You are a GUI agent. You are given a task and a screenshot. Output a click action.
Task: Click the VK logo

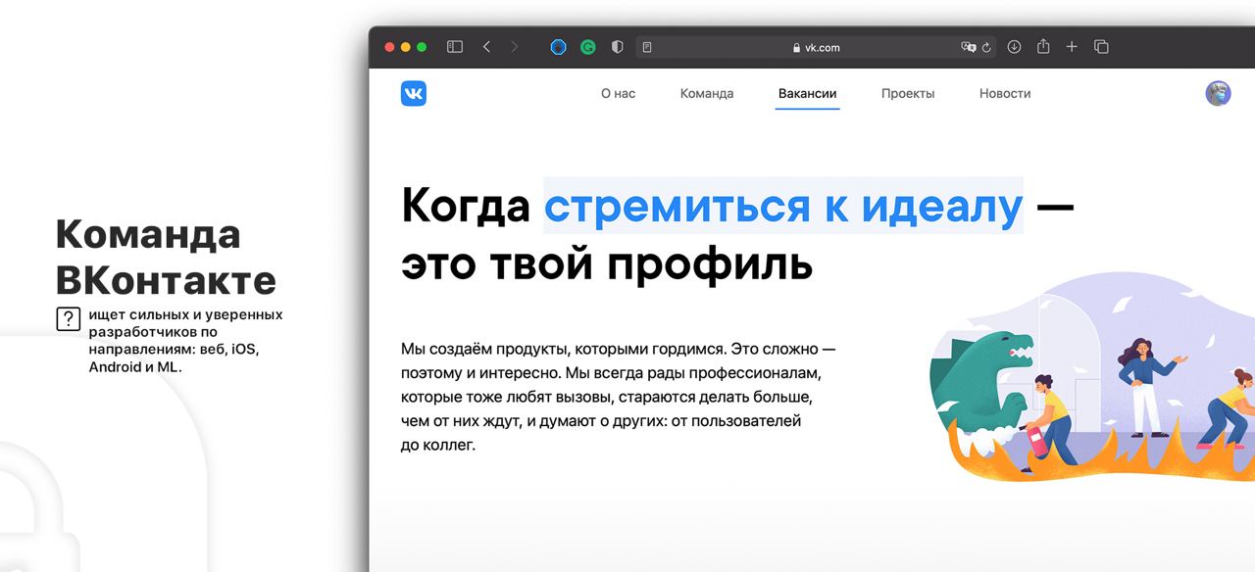tap(414, 94)
